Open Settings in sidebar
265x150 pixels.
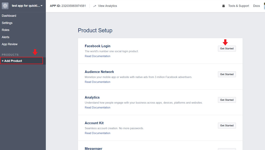(7, 23)
